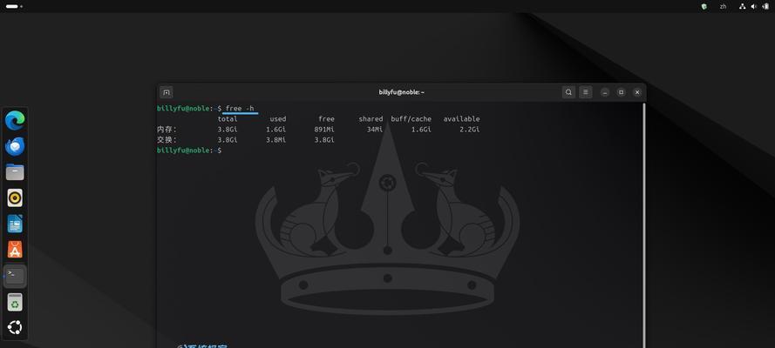Click the empty prompt line after output
Image resolution: width=775 pixels, height=348 pixels.
pyautogui.click(x=189, y=151)
